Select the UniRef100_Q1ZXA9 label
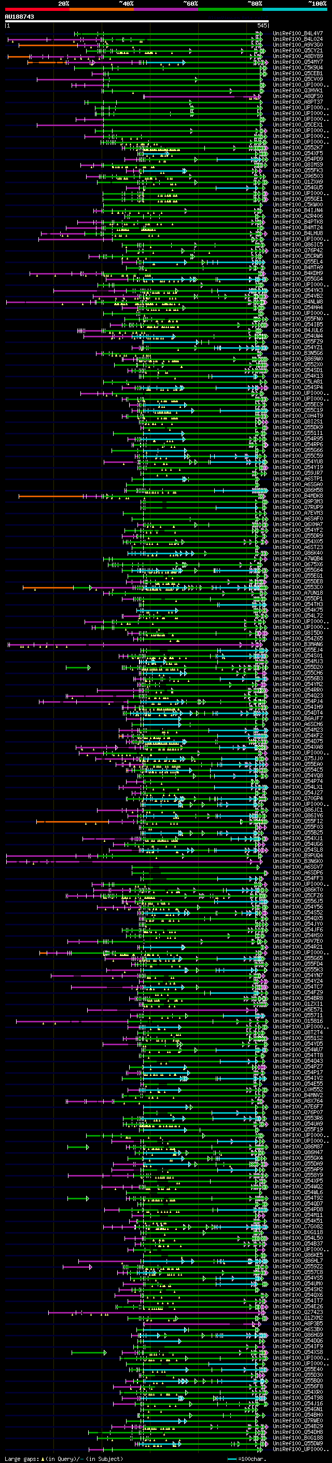The image size is (332, 1463). tap(298, 182)
